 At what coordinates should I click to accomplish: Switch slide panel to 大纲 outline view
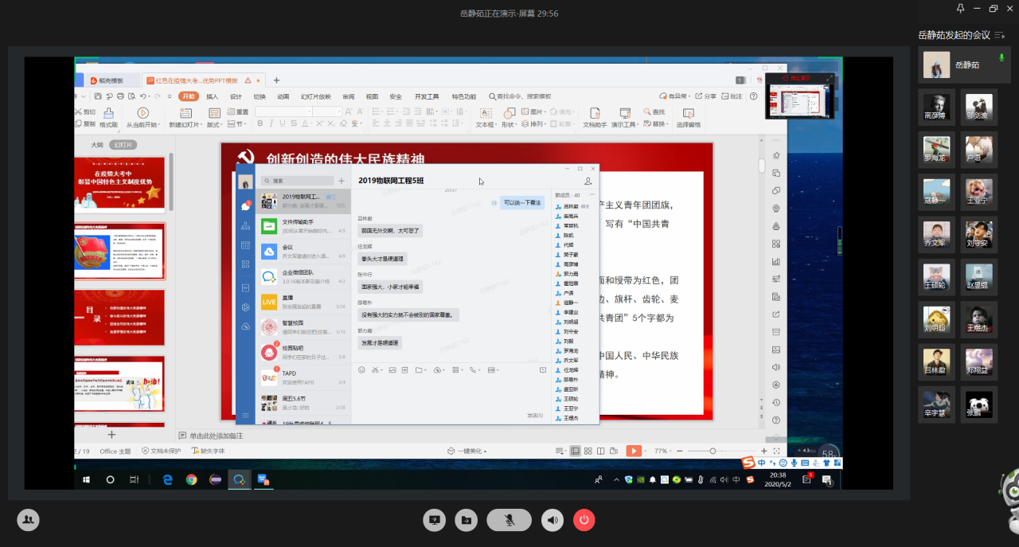coord(97,145)
